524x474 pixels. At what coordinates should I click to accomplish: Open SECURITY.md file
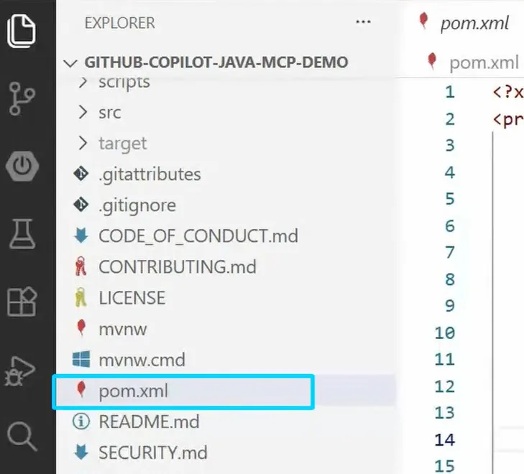(x=153, y=452)
